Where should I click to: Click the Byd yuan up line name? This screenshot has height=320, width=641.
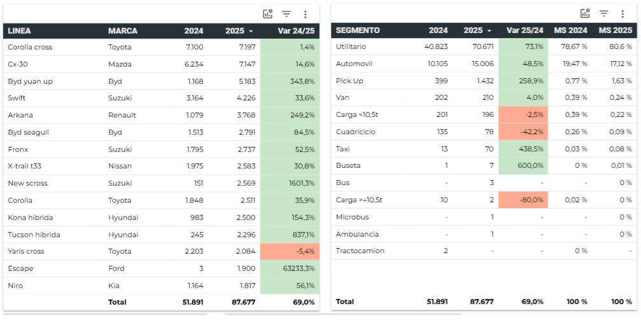[29, 81]
